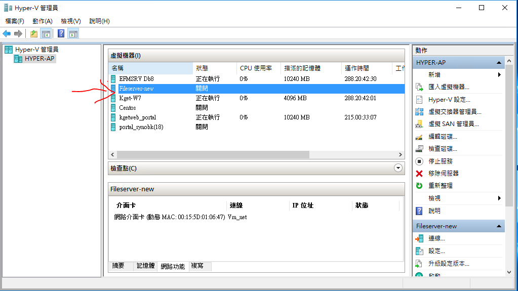Click the 虛擬交換器管理員 icon
This screenshot has width=518, height=291.
(x=419, y=112)
